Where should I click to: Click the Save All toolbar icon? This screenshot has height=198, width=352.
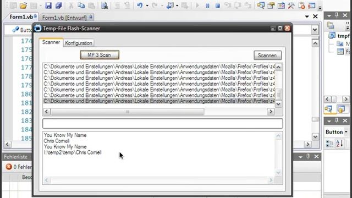click(x=59, y=5)
